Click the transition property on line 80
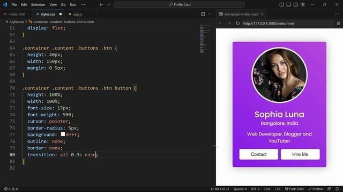 pyautogui.click(x=41, y=155)
